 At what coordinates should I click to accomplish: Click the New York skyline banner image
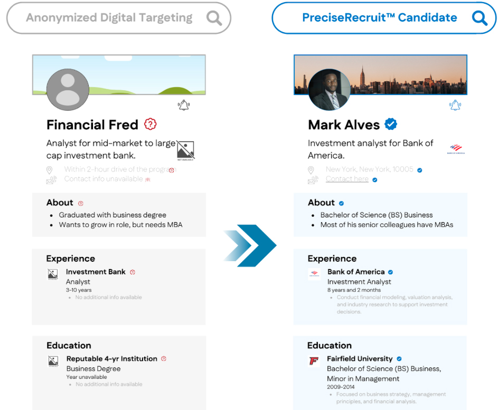coord(380,74)
